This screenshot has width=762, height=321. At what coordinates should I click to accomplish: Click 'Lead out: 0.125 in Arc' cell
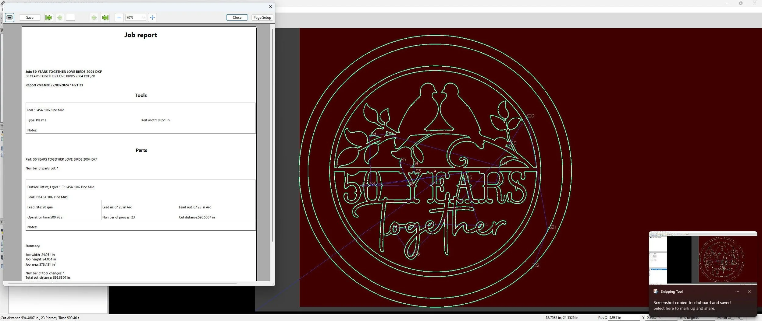coord(195,207)
